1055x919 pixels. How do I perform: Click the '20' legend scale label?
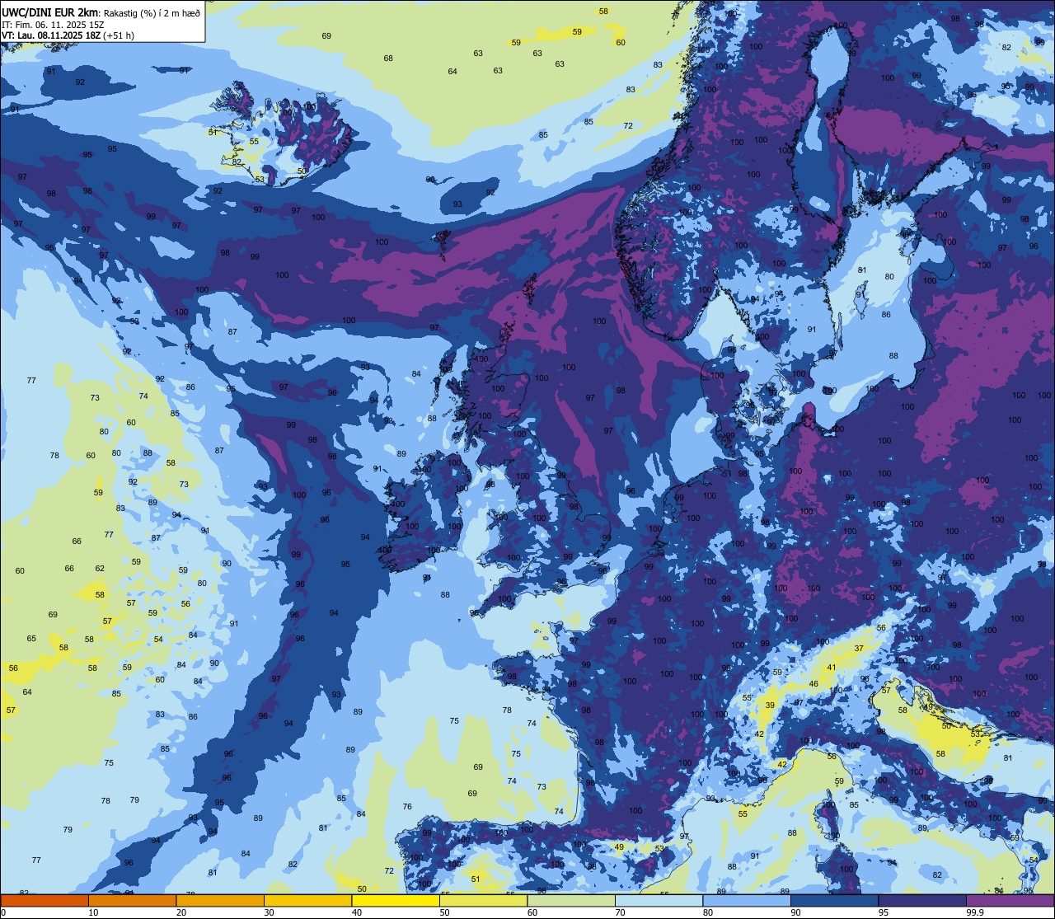(x=181, y=912)
